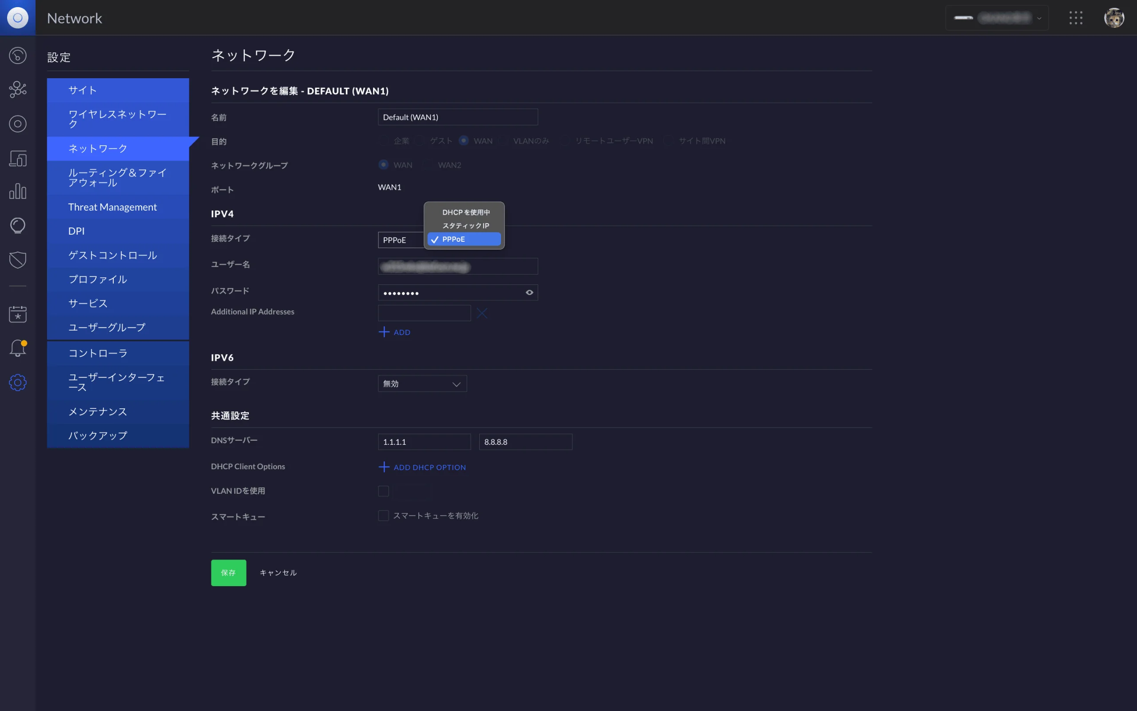Open the Threat Management shield icon
The width and height of the screenshot is (1137, 711).
click(x=18, y=260)
